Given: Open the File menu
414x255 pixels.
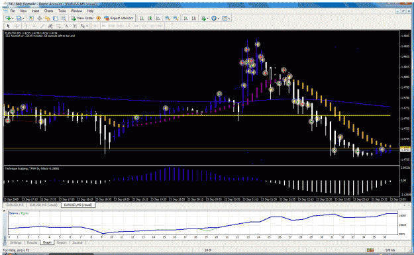Looking at the screenshot, I should (13, 11).
